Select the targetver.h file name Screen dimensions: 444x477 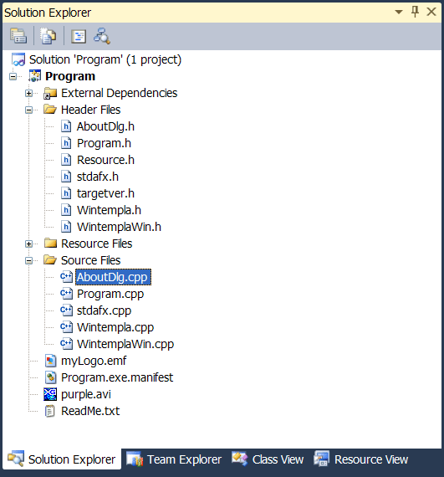point(105,193)
